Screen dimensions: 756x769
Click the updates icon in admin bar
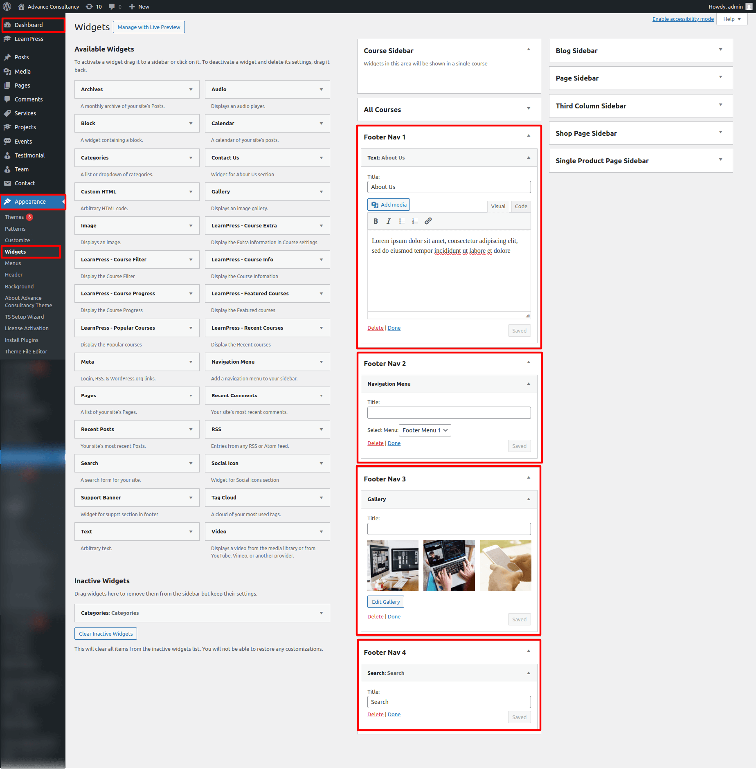click(x=94, y=7)
